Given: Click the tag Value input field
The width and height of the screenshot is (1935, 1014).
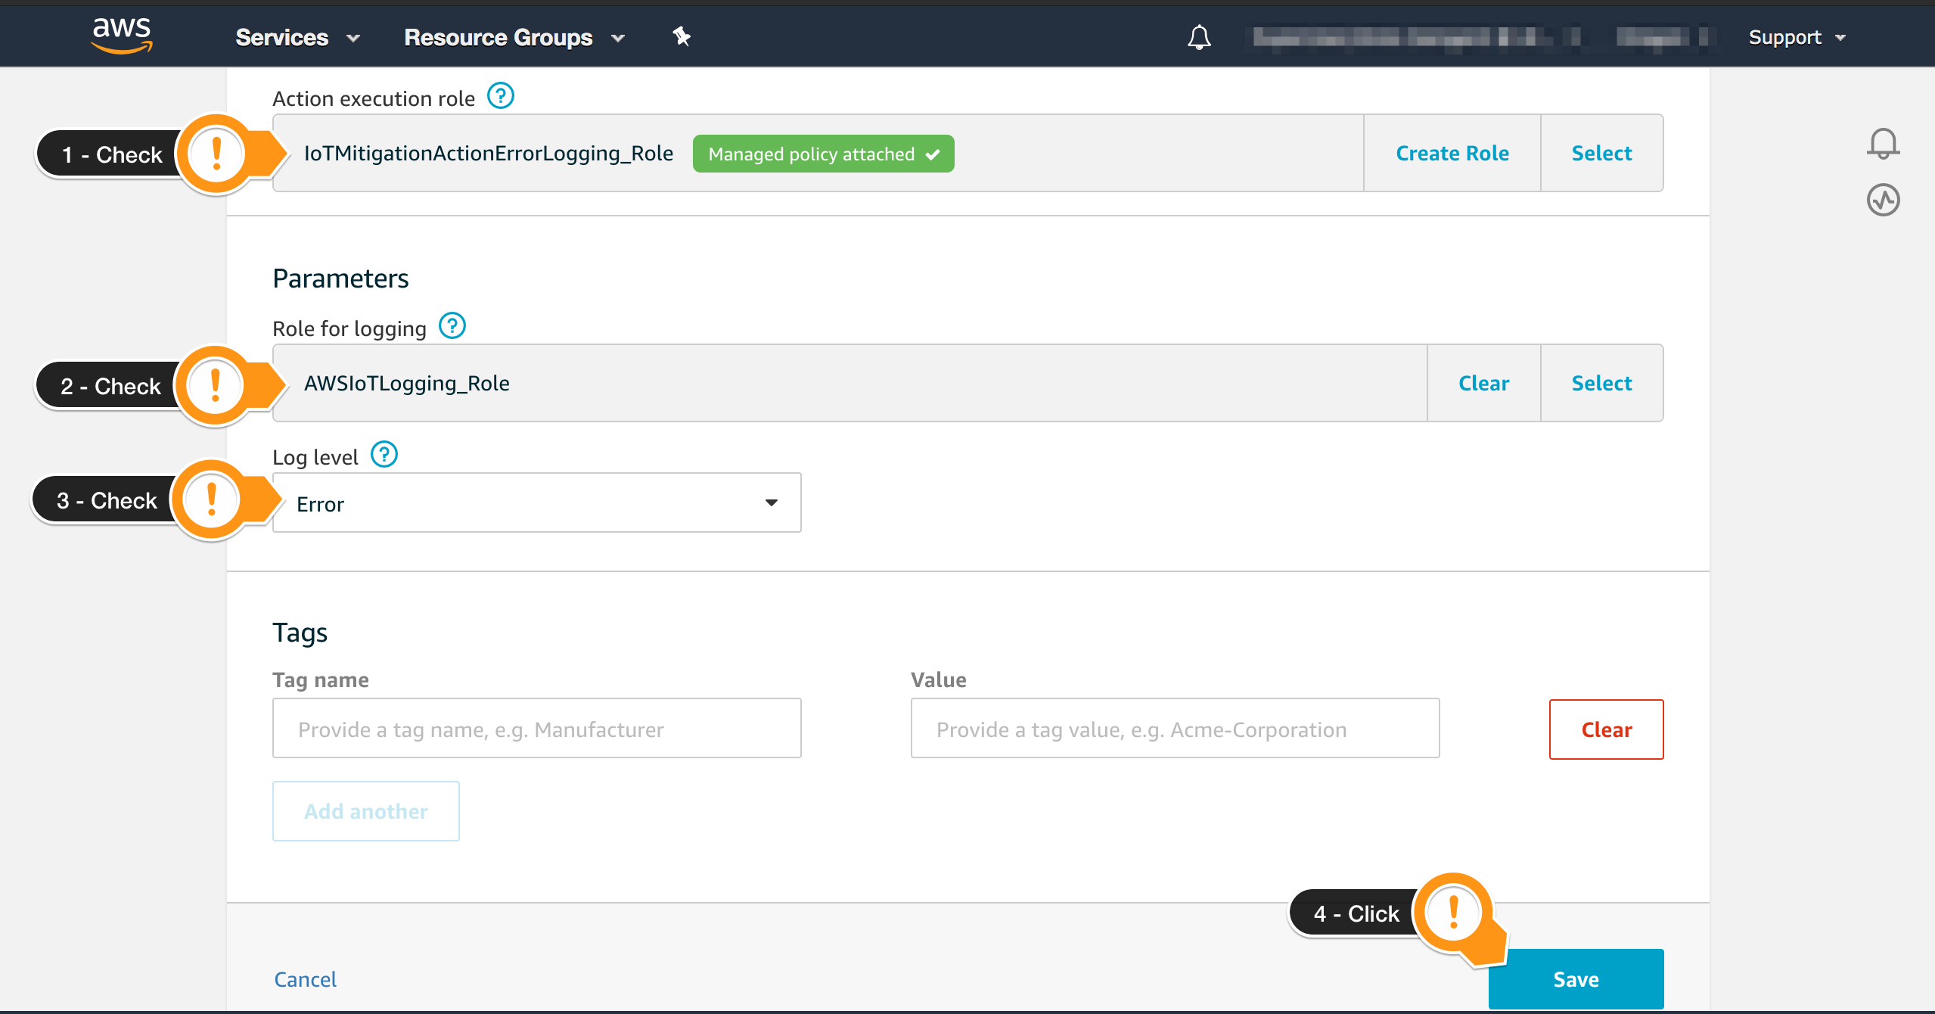Looking at the screenshot, I should [x=1175, y=728].
